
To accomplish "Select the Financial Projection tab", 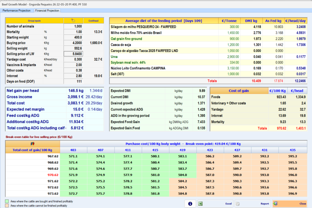I will [x=47, y=11].
